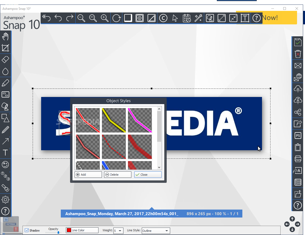305x235 pixels.
Task: Click the Opacity slider
Action: (x=53, y=232)
